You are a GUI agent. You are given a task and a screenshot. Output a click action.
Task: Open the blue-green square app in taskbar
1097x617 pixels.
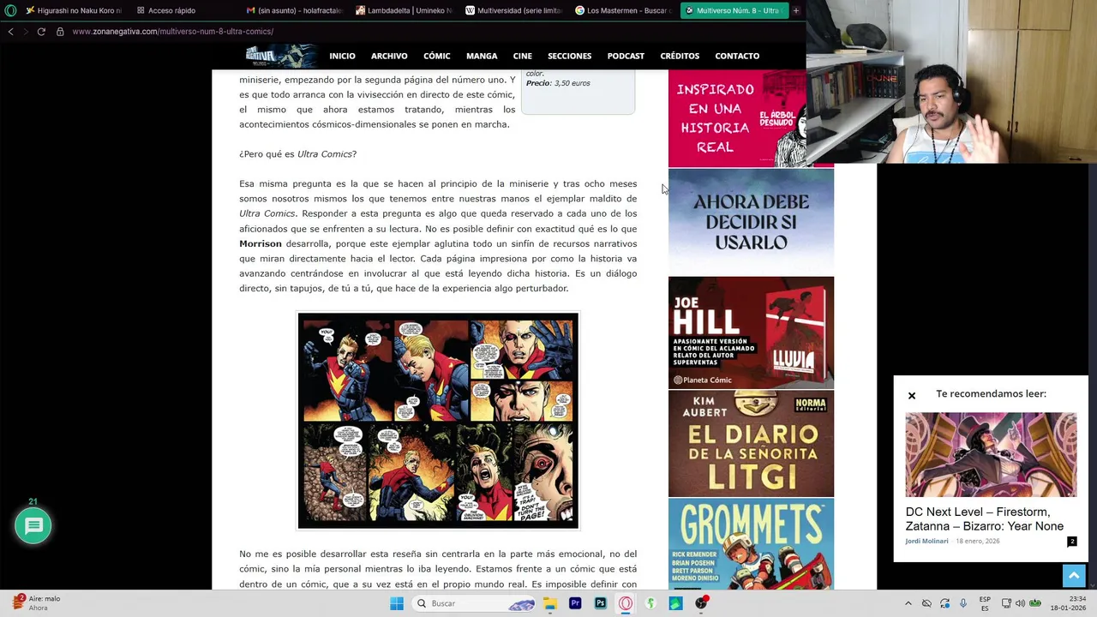[676, 603]
